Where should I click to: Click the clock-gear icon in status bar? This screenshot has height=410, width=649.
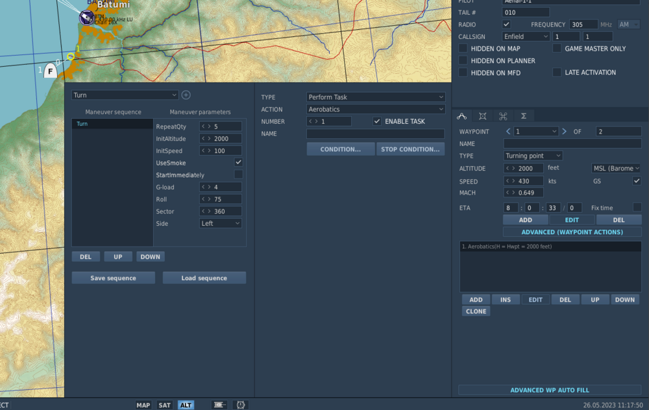(240, 405)
